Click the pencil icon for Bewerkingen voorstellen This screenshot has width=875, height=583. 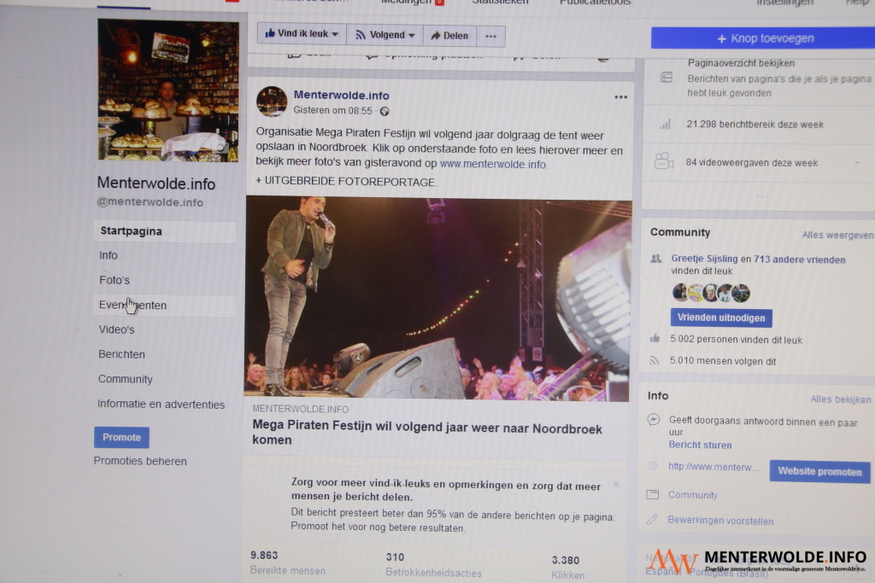pos(652,520)
